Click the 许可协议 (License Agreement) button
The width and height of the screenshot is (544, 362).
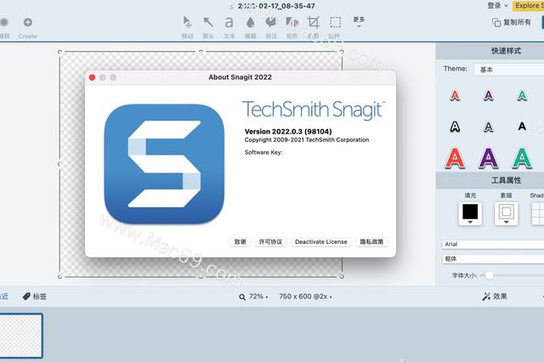(x=270, y=241)
